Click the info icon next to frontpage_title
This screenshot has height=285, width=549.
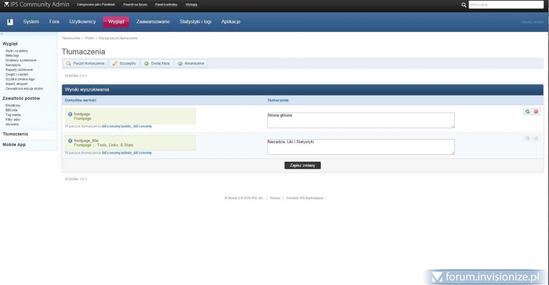click(x=70, y=141)
